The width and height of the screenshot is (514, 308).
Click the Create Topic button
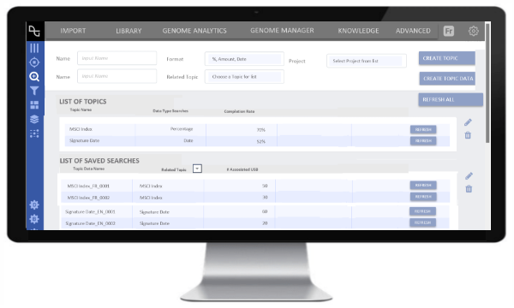point(447,58)
